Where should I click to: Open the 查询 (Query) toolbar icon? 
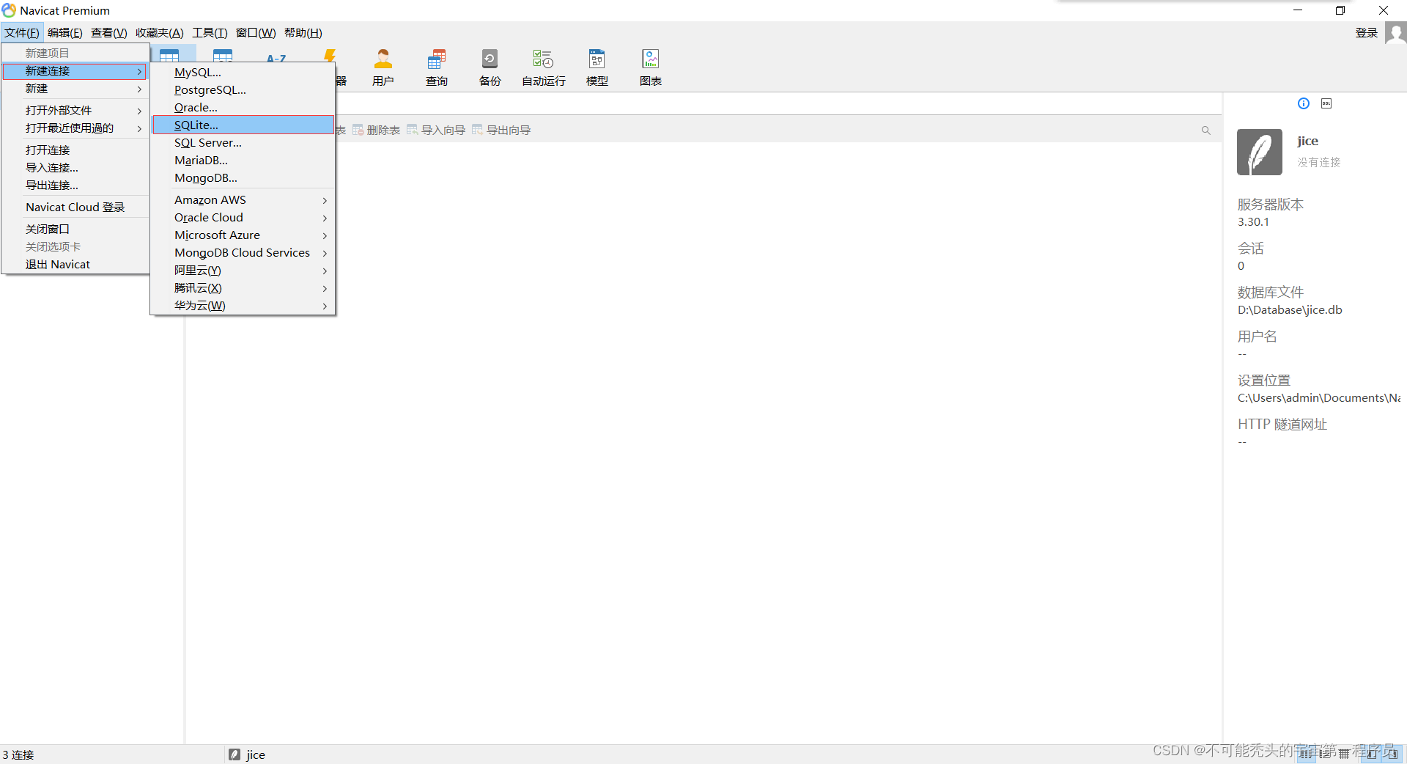(x=437, y=67)
